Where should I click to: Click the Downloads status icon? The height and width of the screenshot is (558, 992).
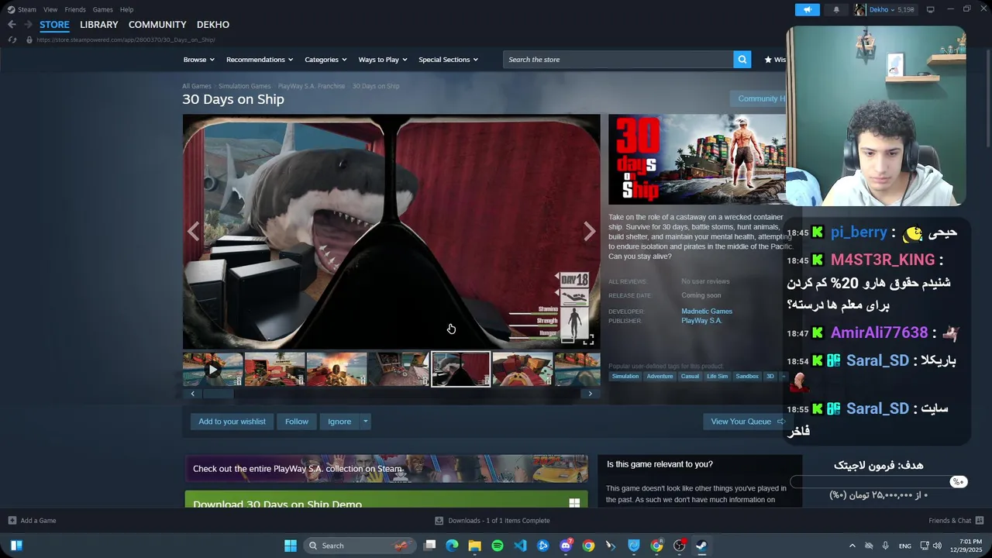(439, 521)
